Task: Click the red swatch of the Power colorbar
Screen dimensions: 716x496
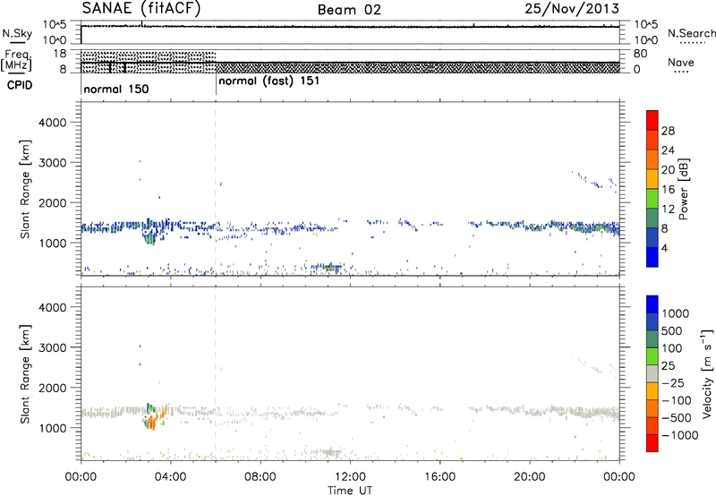Action: [652, 121]
